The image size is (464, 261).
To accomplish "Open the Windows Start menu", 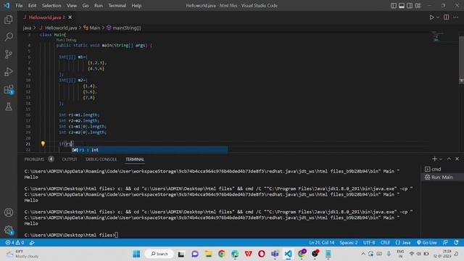I will coord(136,254).
